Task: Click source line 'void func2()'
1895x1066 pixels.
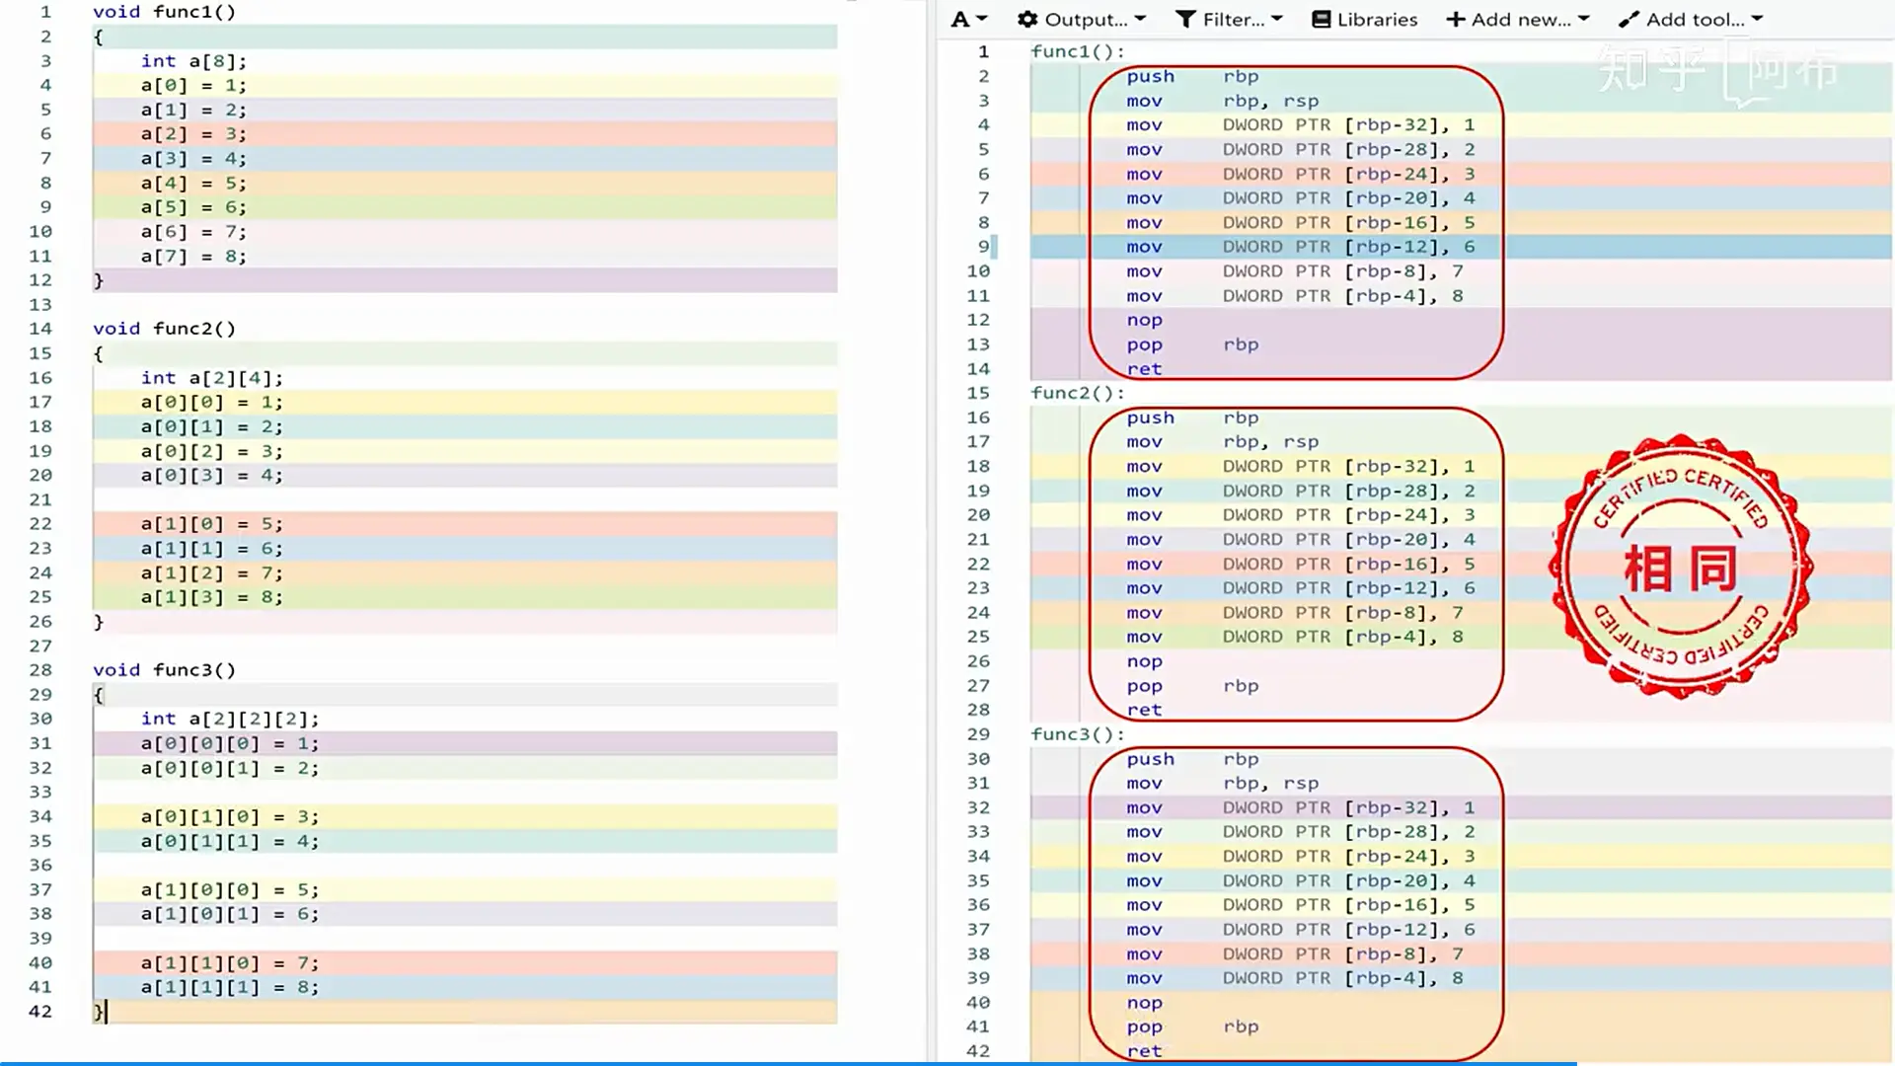Action: pyautogui.click(x=164, y=329)
